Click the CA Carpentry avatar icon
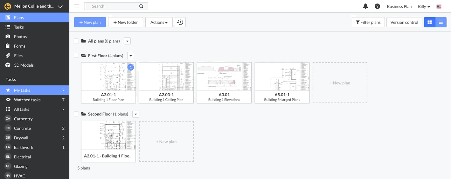 [x=8, y=118]
